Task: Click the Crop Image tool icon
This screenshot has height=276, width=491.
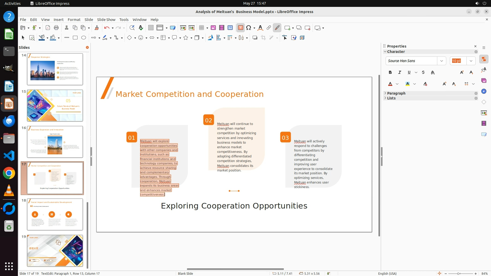Action: coord(263,38)
